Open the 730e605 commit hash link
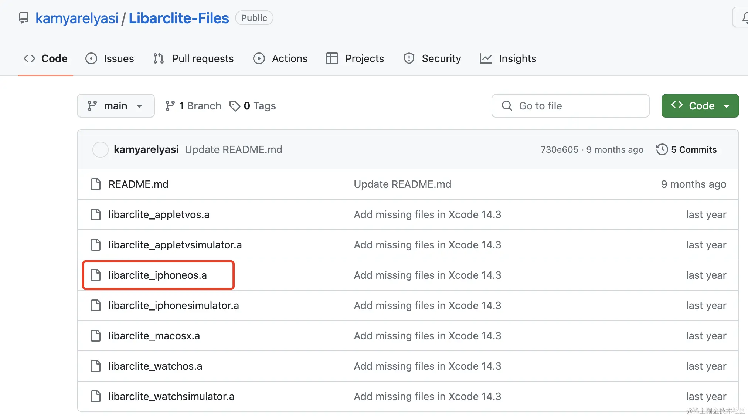748x417 pixels. tap(559, 150)
